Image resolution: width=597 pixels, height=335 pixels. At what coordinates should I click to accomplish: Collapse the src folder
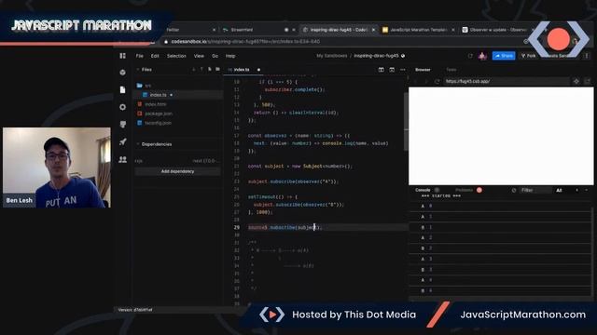click(144, 86)
